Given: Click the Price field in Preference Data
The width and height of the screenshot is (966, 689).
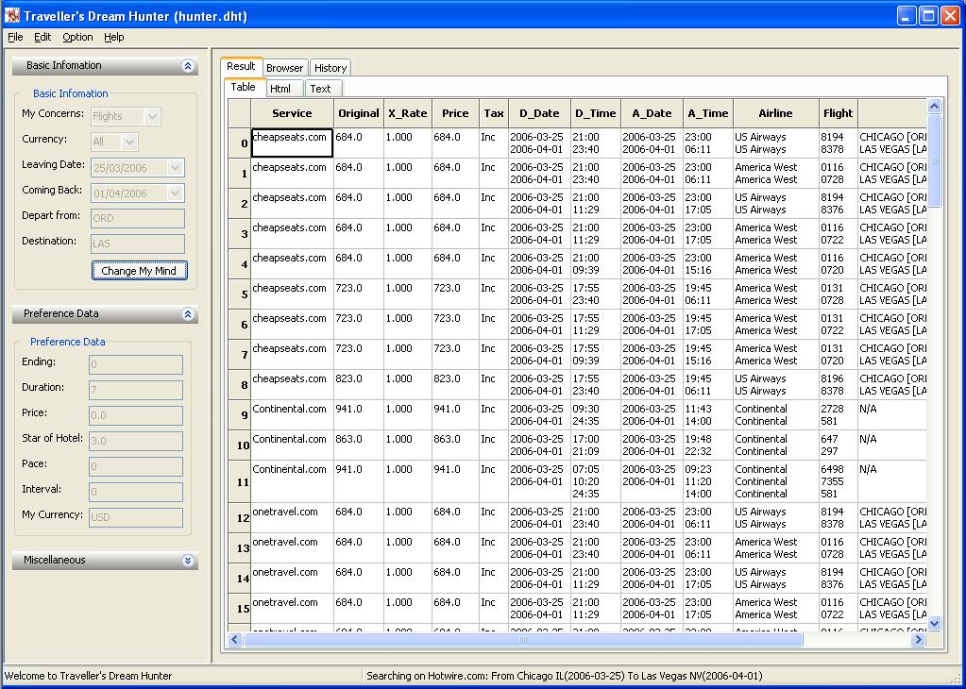Looking at the screenshot, I should pyautogui.click(x=136, y=415).
